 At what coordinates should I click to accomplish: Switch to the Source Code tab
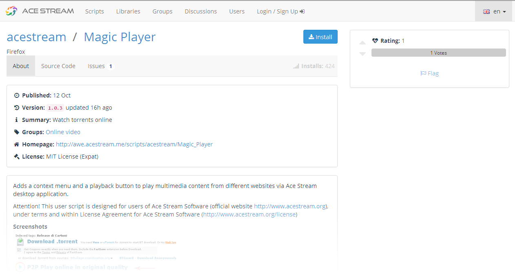(x=58, y=66)
